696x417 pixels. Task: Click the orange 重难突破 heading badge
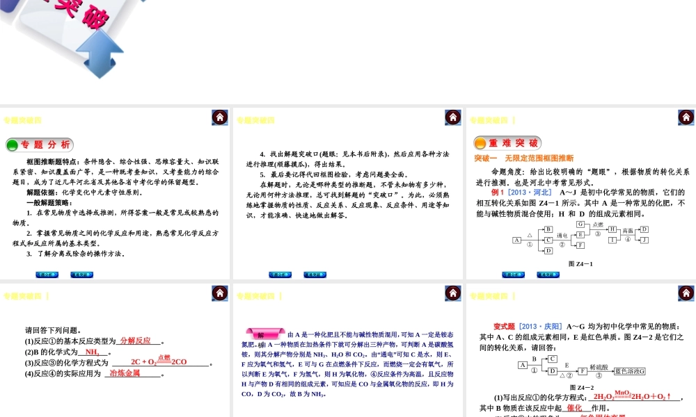pyautogui.click(x=507, y=142)
